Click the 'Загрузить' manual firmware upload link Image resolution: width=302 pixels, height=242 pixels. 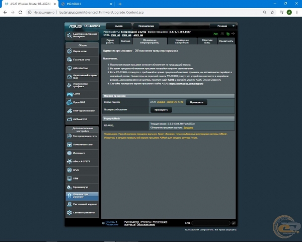click(188, 128)
